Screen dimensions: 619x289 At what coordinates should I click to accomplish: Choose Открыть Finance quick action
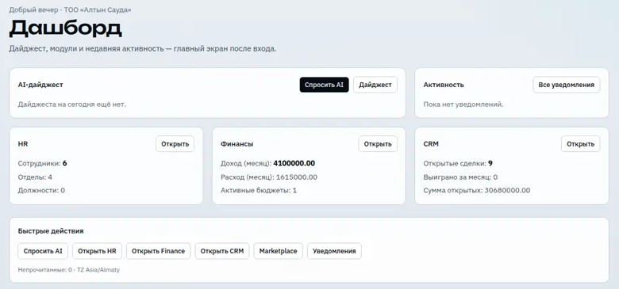tap(158, 251)
